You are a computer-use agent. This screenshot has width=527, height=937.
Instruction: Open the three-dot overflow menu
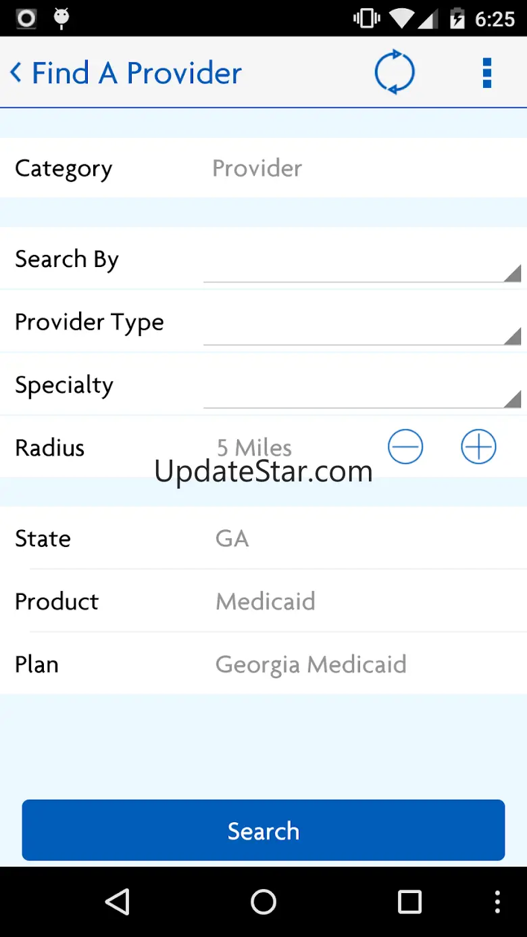coord(486,72)
